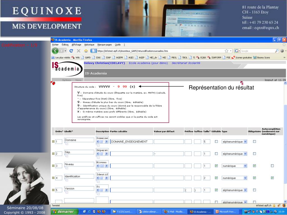Screen dimensions: 287x215
Task: Open the Fichier menu
Action: tap(55, 45)
